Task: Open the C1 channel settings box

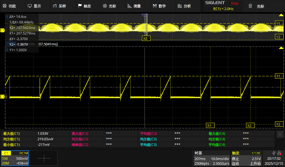Action: 15,158
